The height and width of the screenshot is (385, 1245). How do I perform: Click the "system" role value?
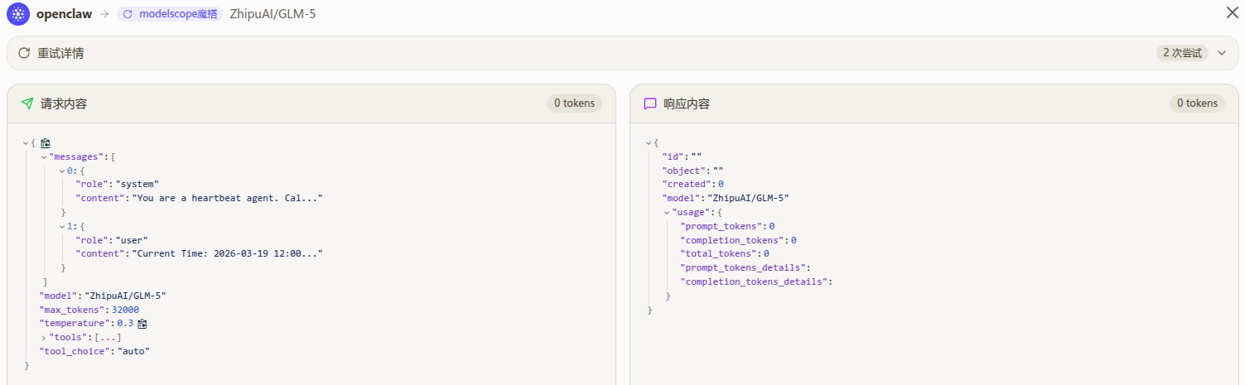[137, 185]
